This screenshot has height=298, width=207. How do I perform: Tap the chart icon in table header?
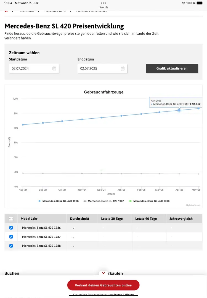[11, 219]
